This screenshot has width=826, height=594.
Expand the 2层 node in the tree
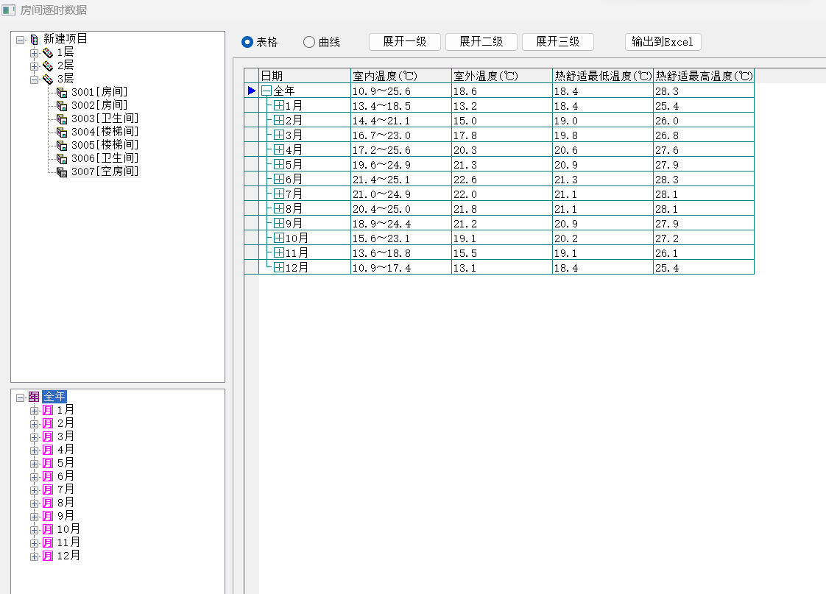tap(34, 66)
